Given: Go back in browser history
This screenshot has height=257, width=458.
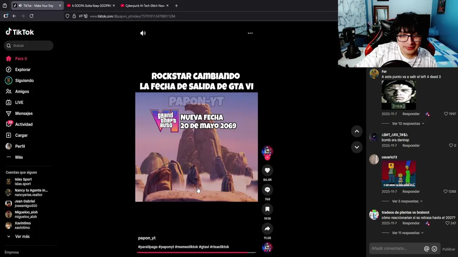Looking at the screenshot, I should 14,16.
